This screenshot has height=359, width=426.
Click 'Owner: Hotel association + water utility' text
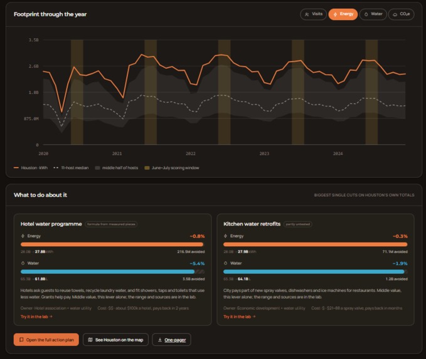[56, 308]
